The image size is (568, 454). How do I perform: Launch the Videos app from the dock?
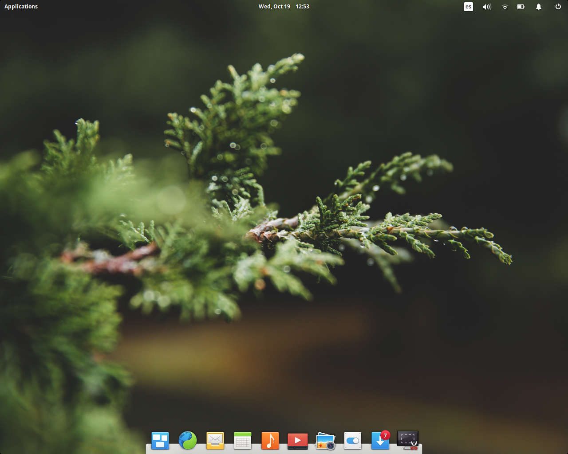pyautogui.click(x=298, y=441)
